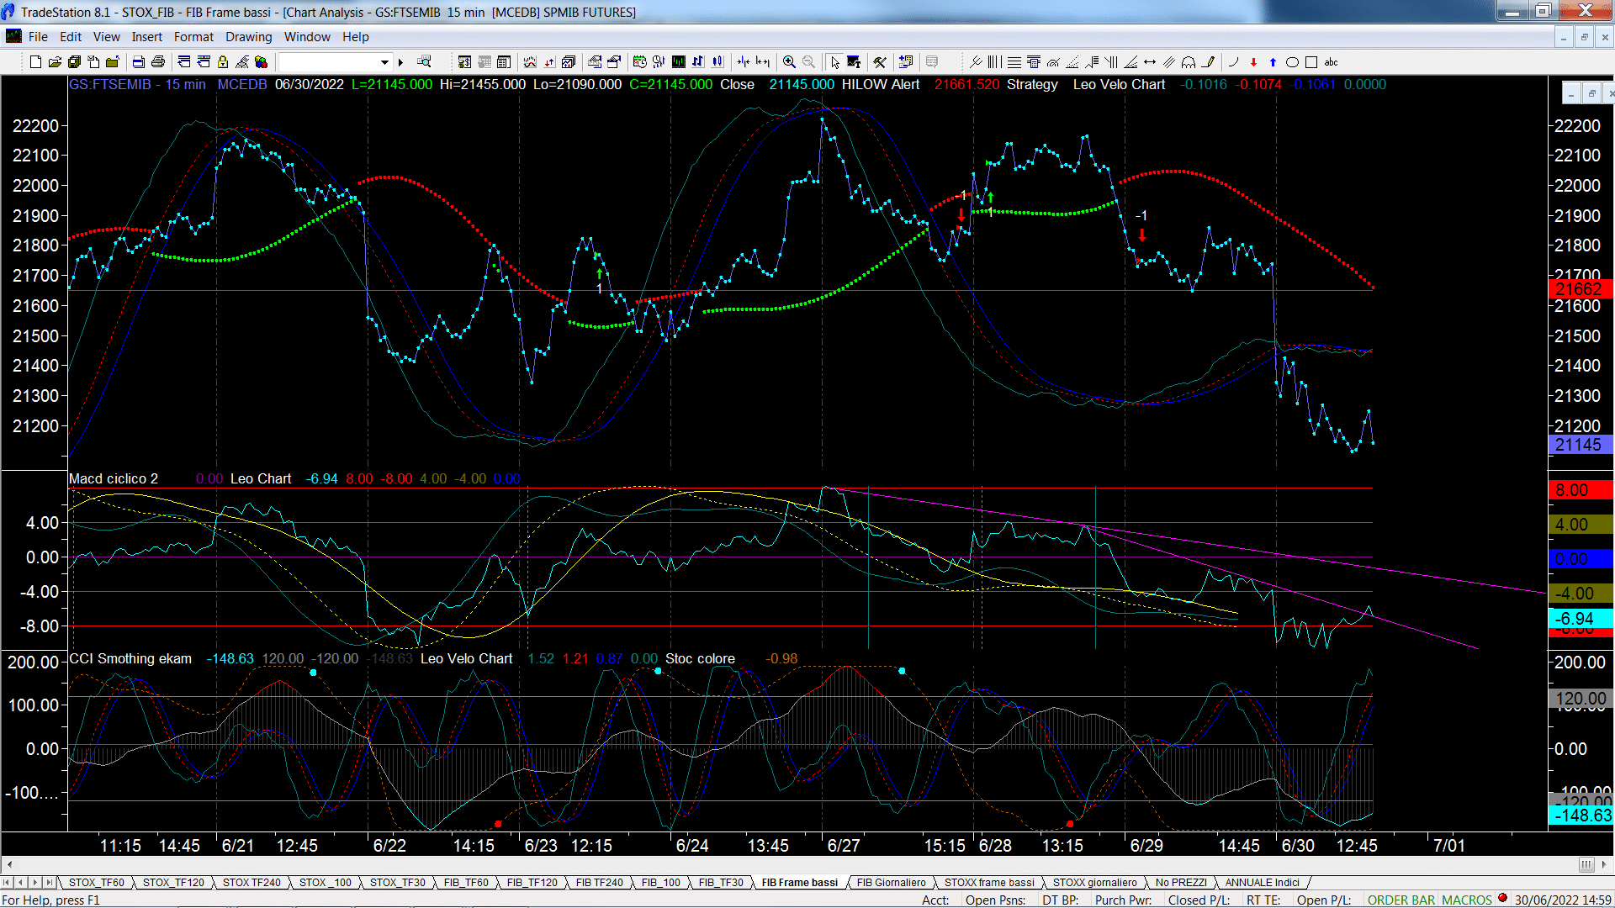Zoom out with the magnifier minus icon
Viewport: 1615px width, 908px height.
[x=808, y=62]
